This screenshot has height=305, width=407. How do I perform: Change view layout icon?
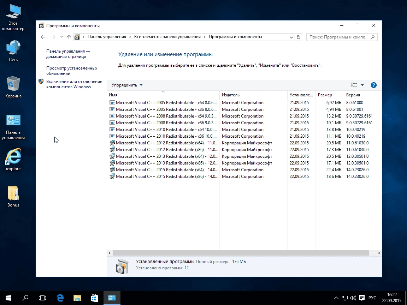[x=354, y=85]
